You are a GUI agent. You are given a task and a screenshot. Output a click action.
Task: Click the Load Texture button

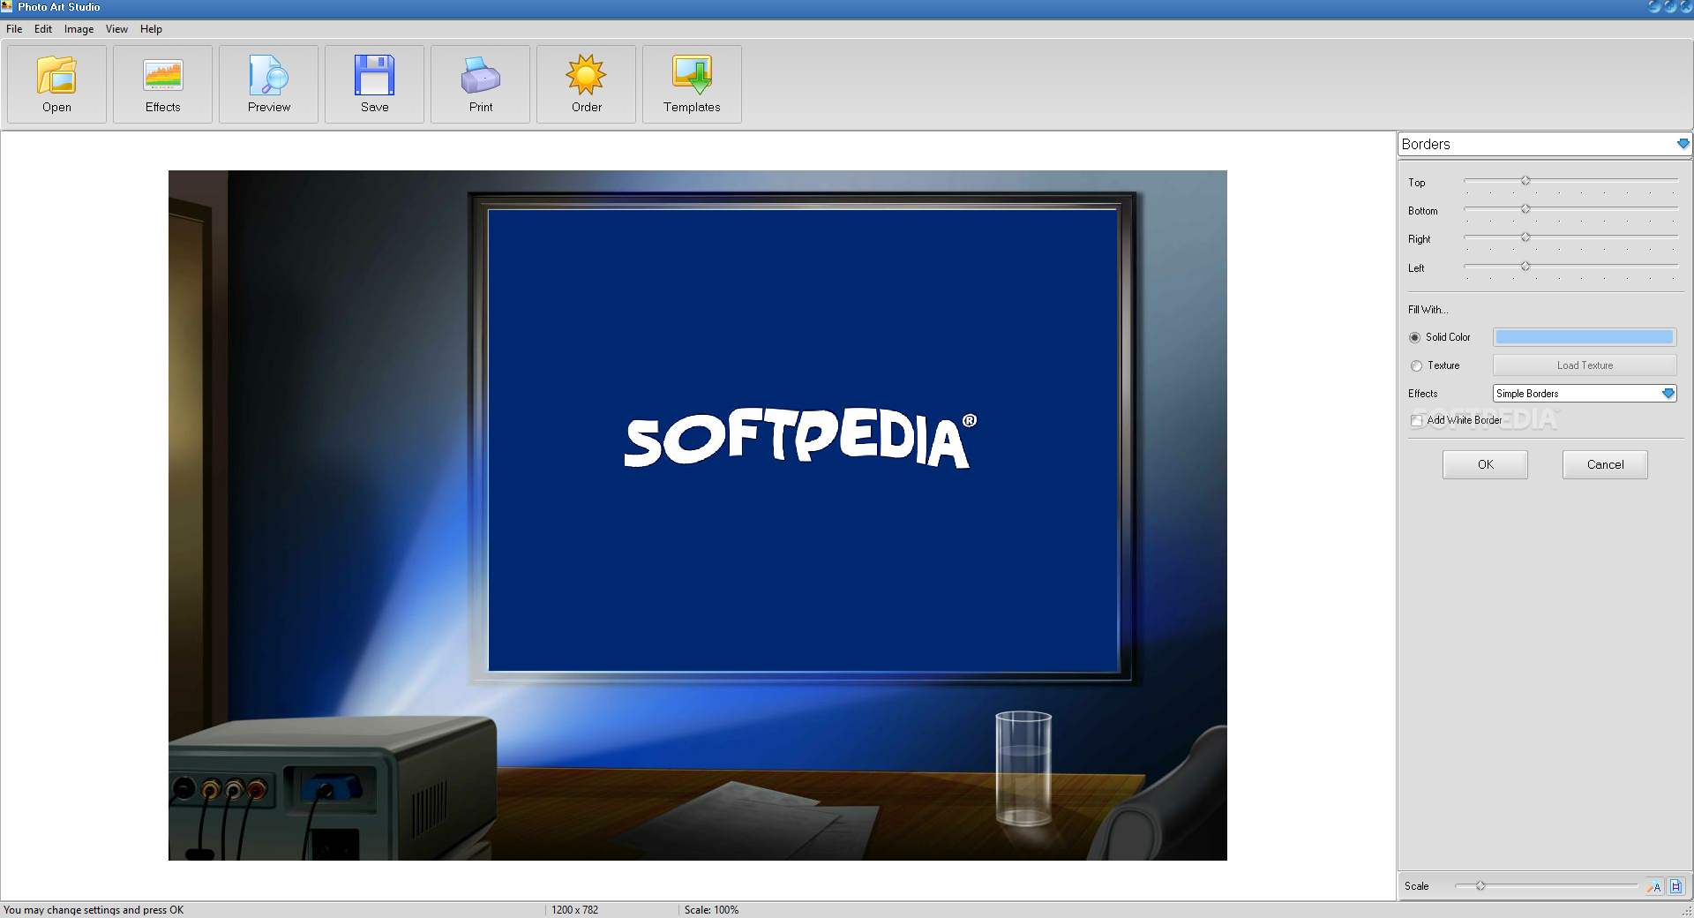tap(1585, 365)
